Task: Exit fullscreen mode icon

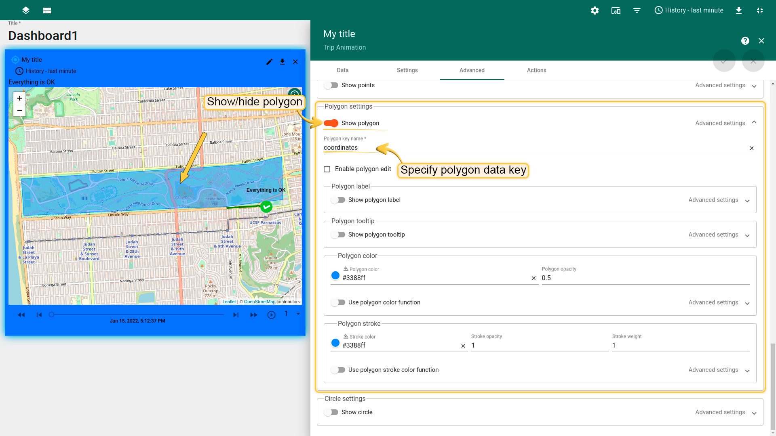Action: [x=759, y=10]
